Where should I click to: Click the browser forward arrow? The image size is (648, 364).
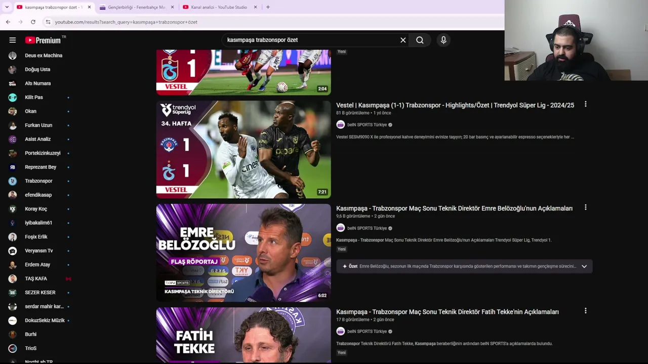20,22
